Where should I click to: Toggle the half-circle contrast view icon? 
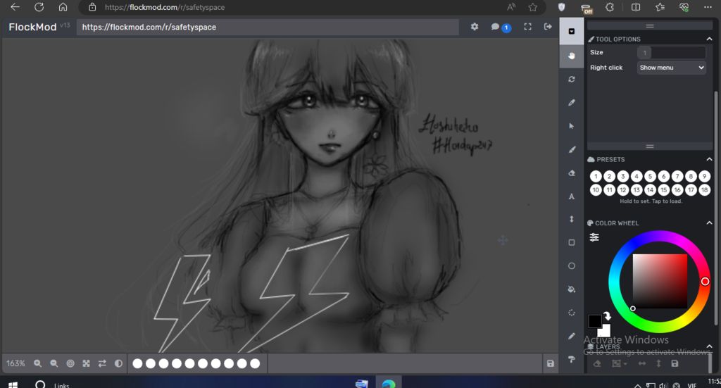coord(118,363)
